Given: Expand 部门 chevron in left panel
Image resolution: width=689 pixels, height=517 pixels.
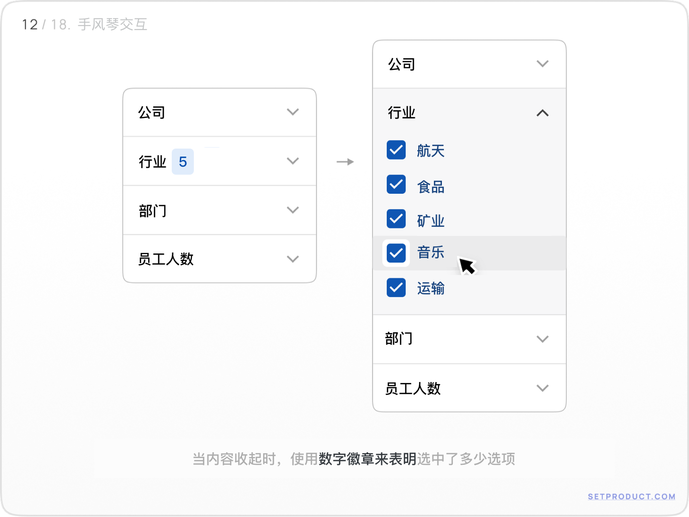Looking at the screenshot, I should point(293,210).
